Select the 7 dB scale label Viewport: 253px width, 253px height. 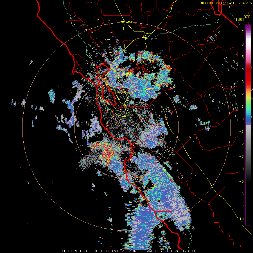243,31
